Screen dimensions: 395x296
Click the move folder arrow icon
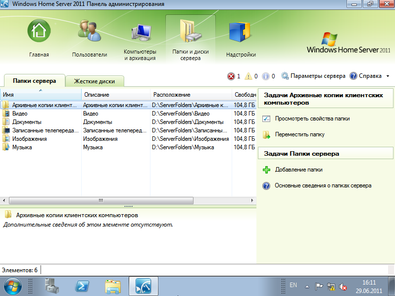266,135
